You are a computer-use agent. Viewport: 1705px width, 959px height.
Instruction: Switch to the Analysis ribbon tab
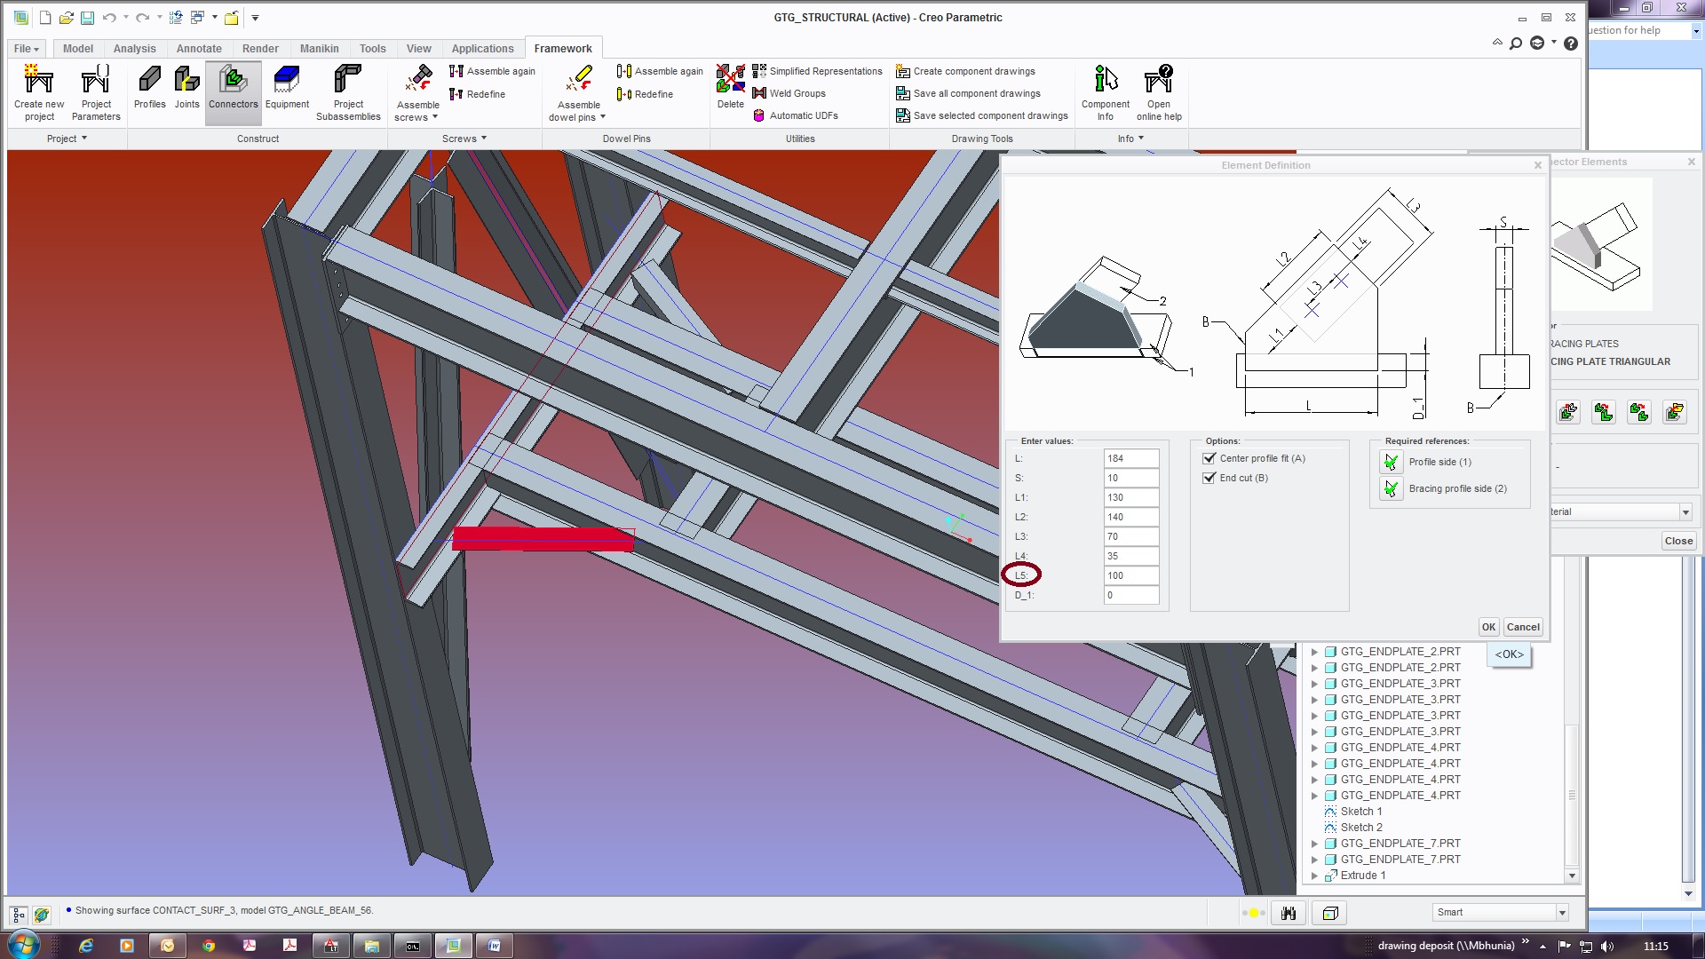[134, 49]
